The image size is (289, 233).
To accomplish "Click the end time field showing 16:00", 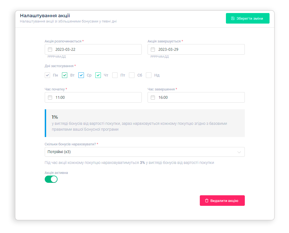I will (197, 98).
